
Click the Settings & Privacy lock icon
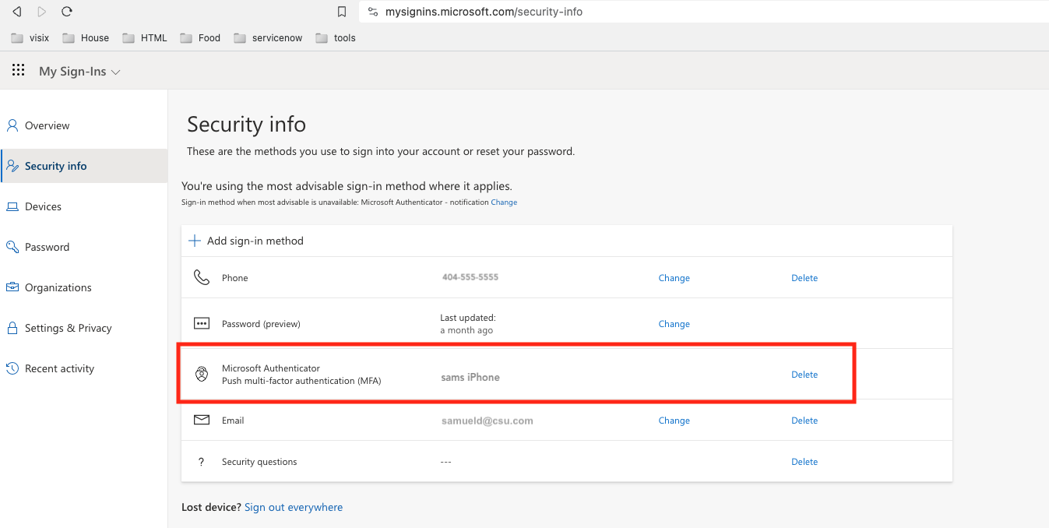tap(12, 328)
